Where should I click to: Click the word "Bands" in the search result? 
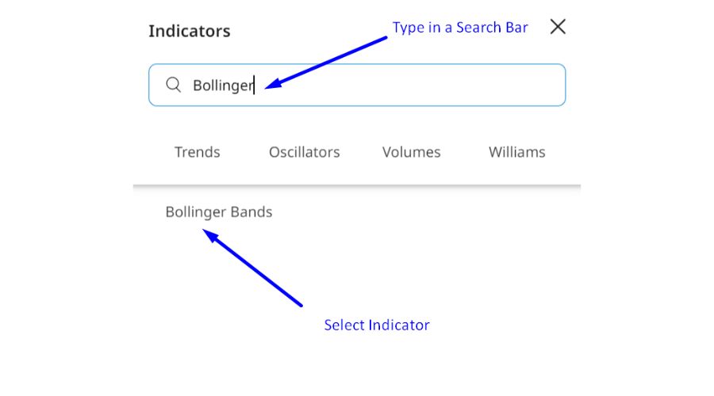pos(251,212)
